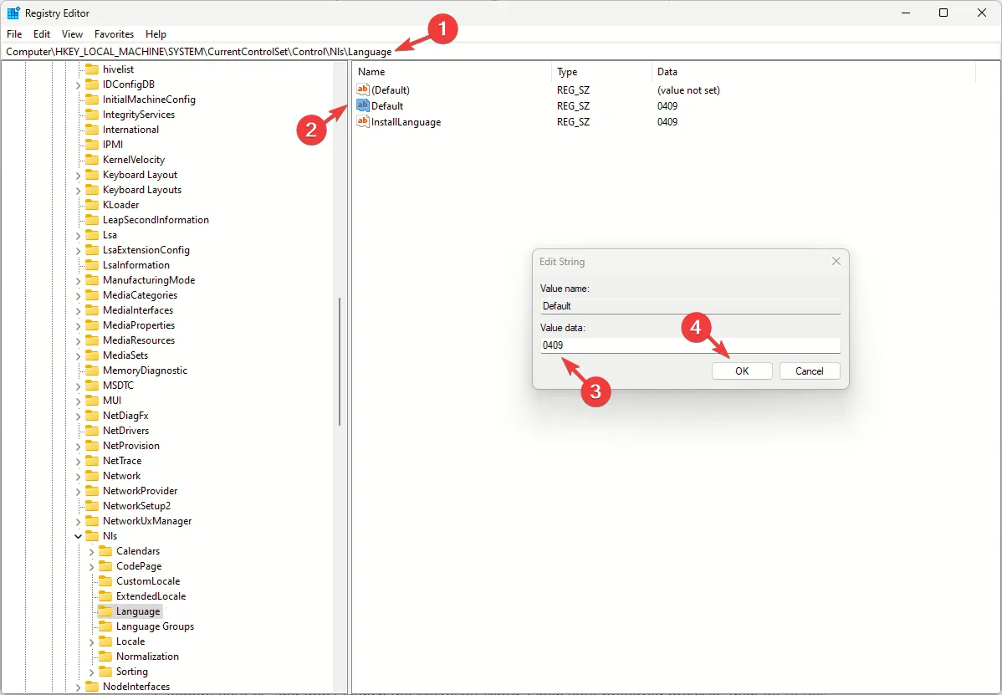Select the MediaSets tree key
The image size is (1002, 695).
coord(125,355)
